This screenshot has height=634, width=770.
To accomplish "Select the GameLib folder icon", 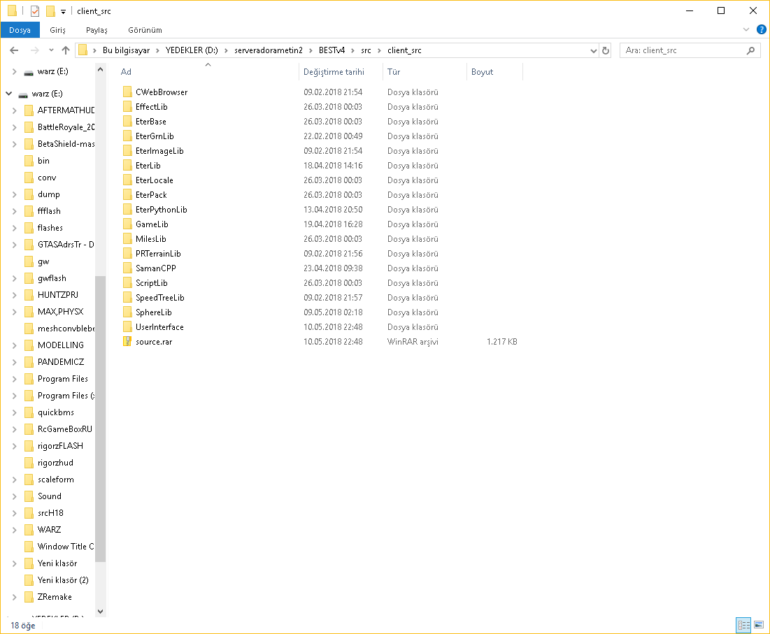I will (x=127, y=224).
